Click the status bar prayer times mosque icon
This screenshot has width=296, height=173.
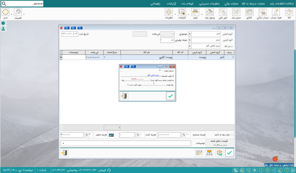[x=280, y=170]
